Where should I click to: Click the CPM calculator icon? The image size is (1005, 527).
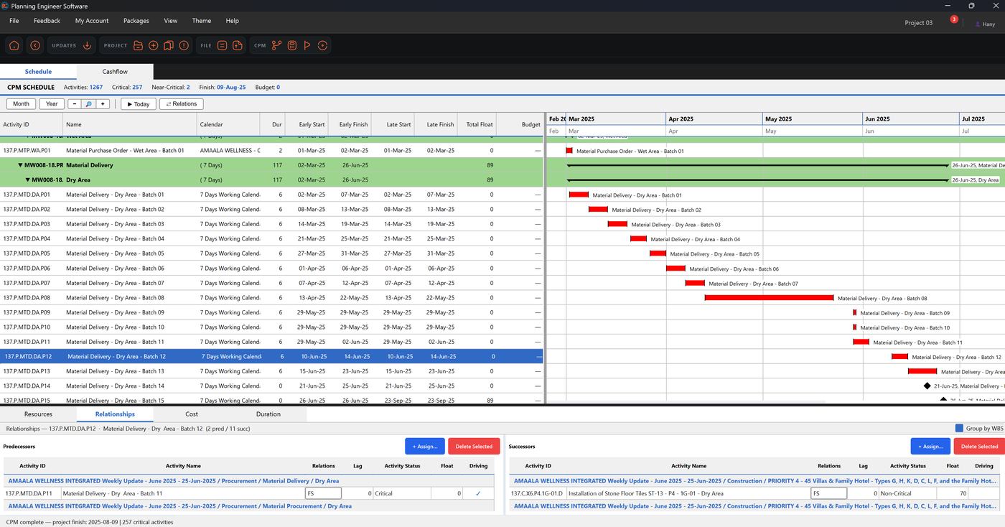[292, 45]
